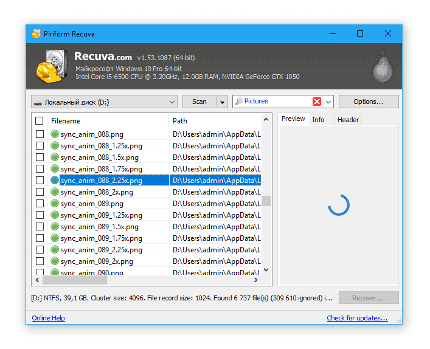Switch to the Preview tab

(x=293, y=119)
